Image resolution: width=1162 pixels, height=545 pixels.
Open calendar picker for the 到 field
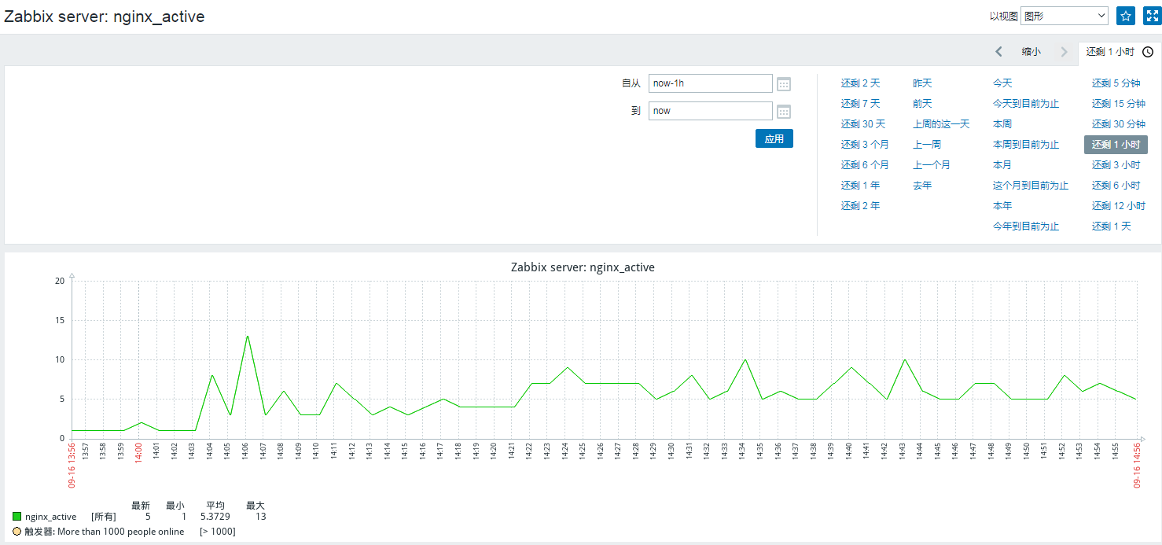coord(783,112)
